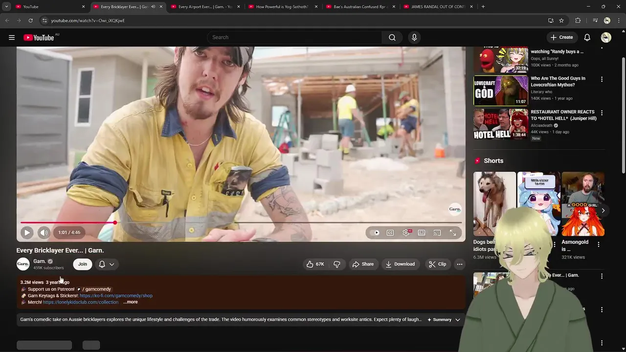Open browser extensions puzzle icon

point(578,21)
